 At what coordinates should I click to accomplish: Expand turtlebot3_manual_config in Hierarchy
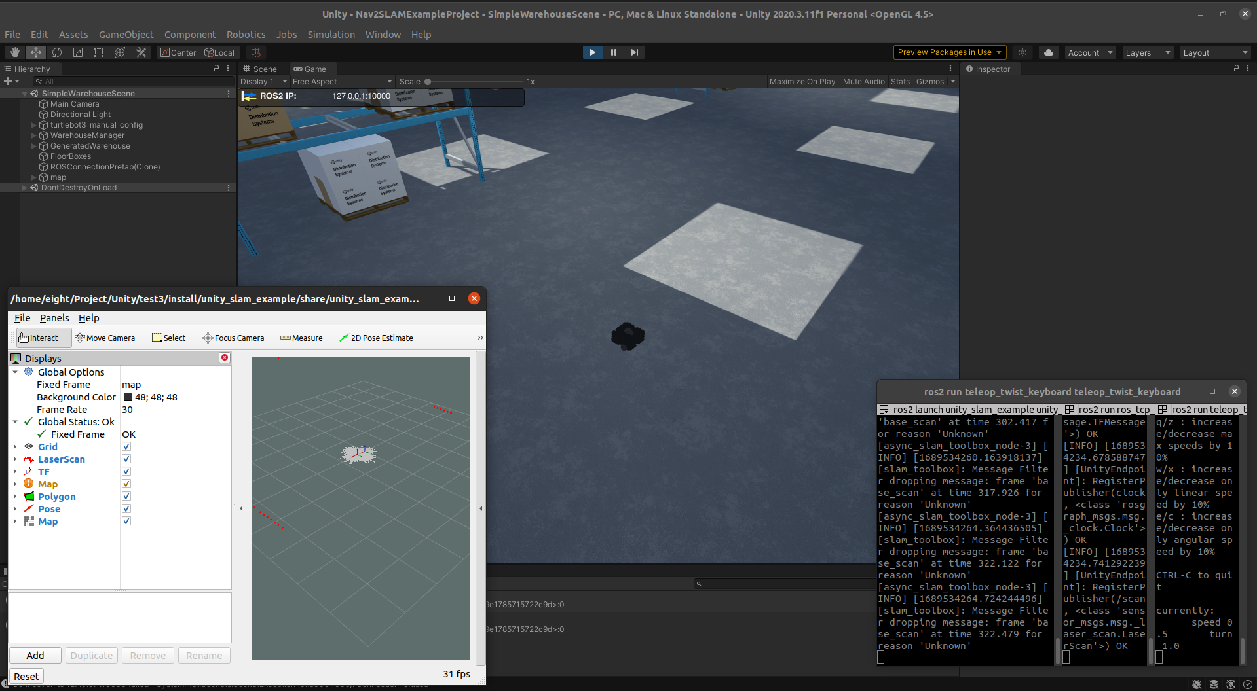34,125
